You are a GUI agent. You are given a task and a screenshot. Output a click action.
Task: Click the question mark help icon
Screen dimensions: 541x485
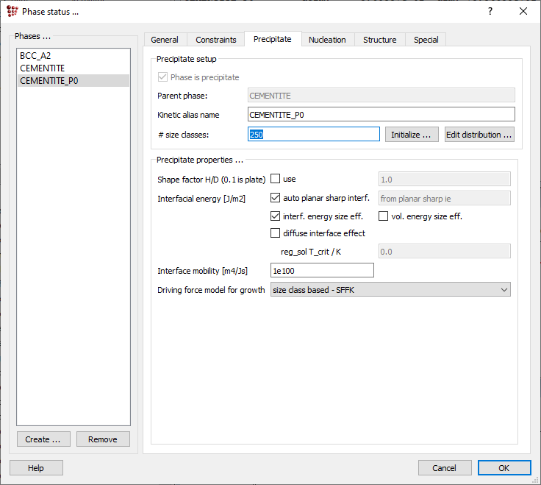[490, 11]
